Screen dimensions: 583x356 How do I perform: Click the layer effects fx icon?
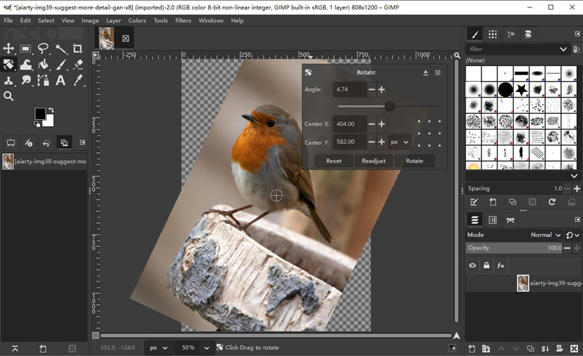pyautogui.click(x=501, y=265)
